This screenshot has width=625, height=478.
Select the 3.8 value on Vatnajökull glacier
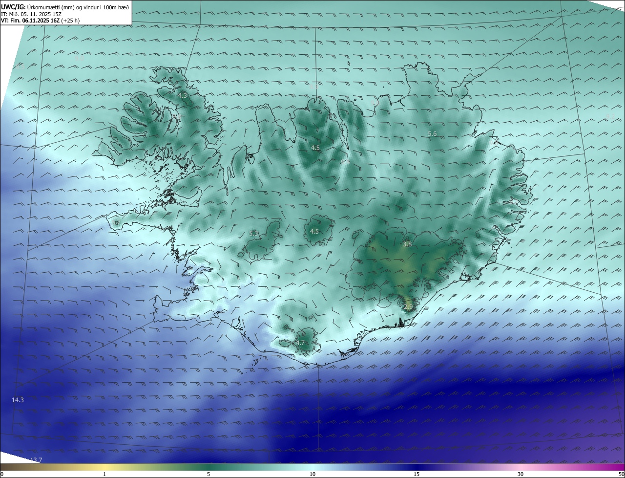pos(407,244)
